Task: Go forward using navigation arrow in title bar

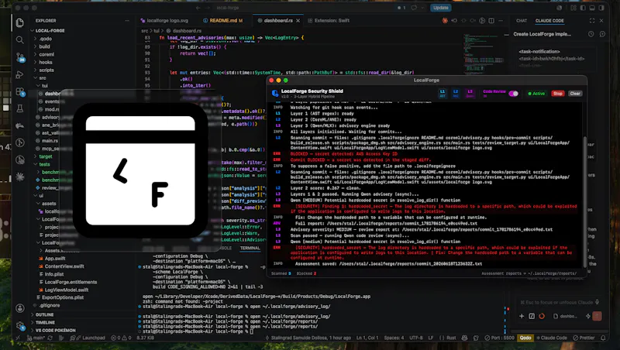Action: tap(208, 8)
